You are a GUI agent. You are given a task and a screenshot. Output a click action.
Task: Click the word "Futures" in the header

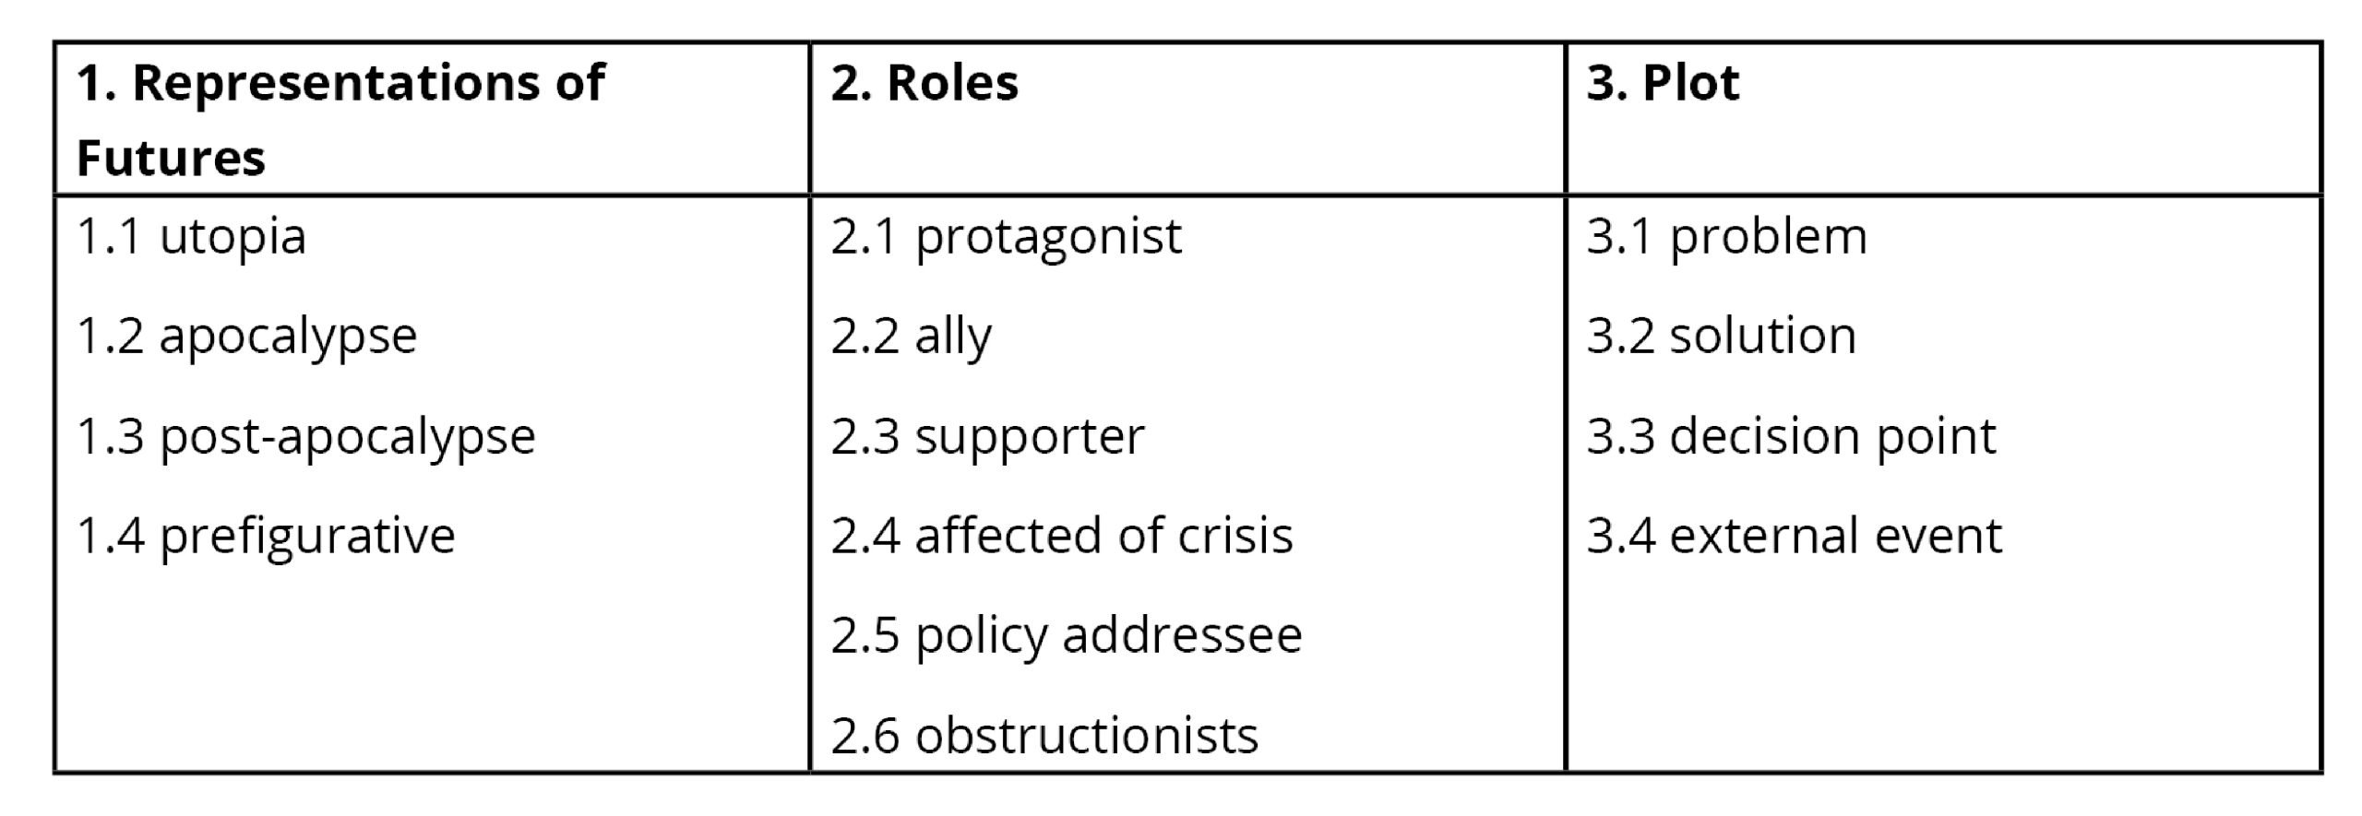(171, 158)
